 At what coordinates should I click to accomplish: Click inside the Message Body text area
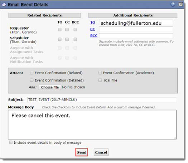coord(92,124)
